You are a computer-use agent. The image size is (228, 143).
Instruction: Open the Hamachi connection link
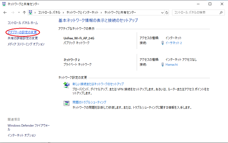point(172,65)
